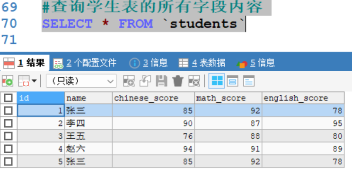The image size is (352, 174).
Task: Switch to text view icon
Action: (x=249, y=81)
